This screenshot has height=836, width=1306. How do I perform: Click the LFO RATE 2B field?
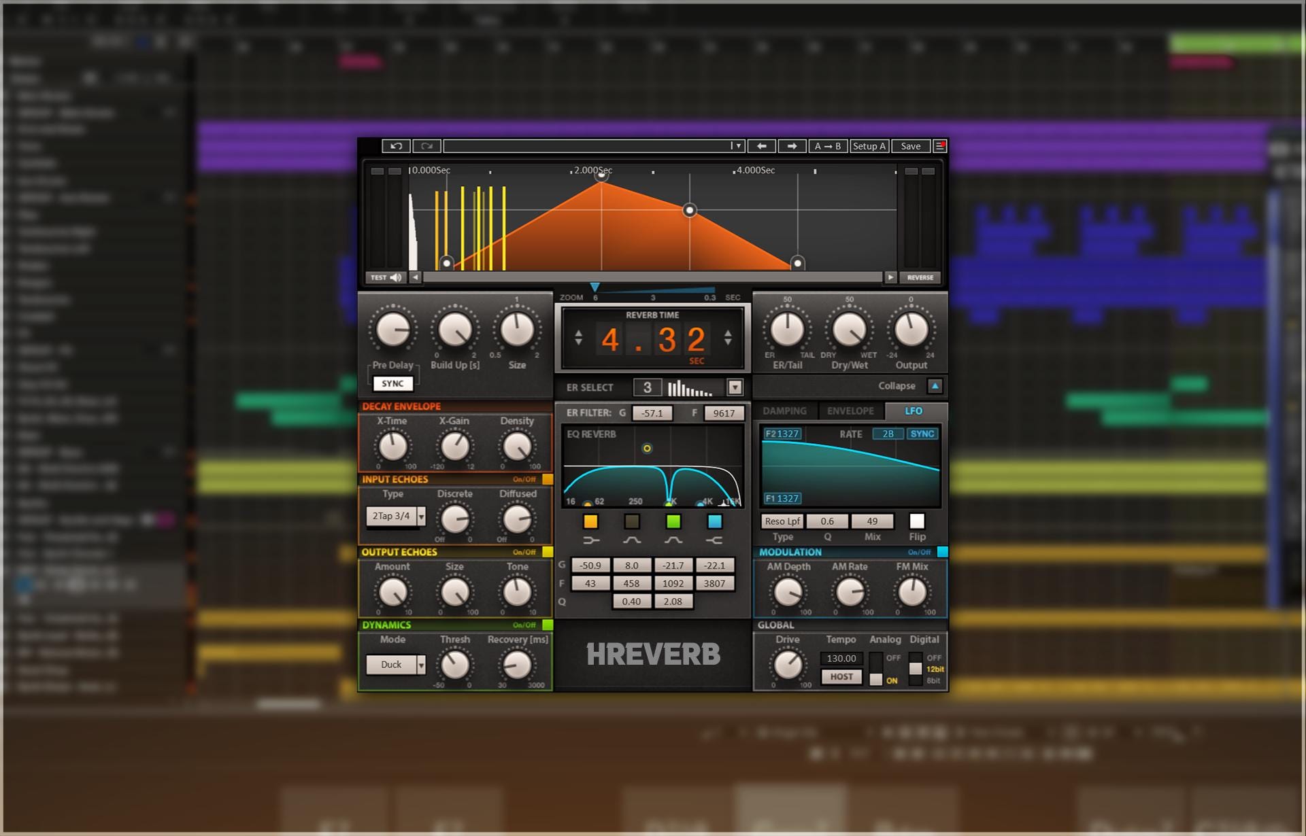(x=888, y=434)
